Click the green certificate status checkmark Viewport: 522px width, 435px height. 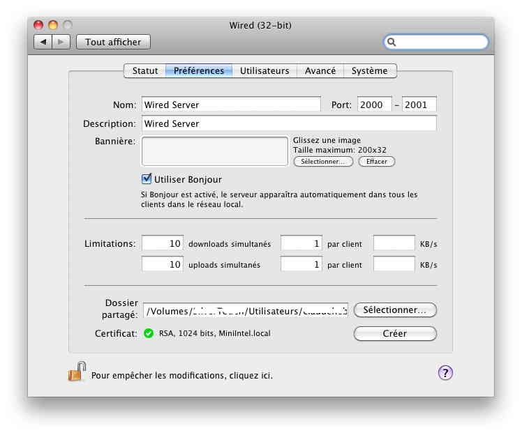click(x=149, y=333)
